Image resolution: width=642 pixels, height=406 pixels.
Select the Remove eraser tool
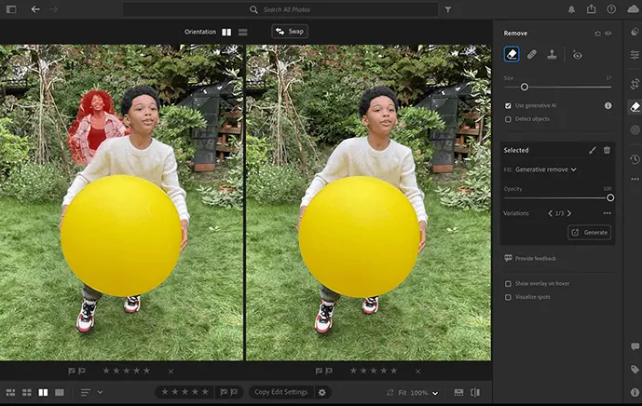click(x=512, y=54)
